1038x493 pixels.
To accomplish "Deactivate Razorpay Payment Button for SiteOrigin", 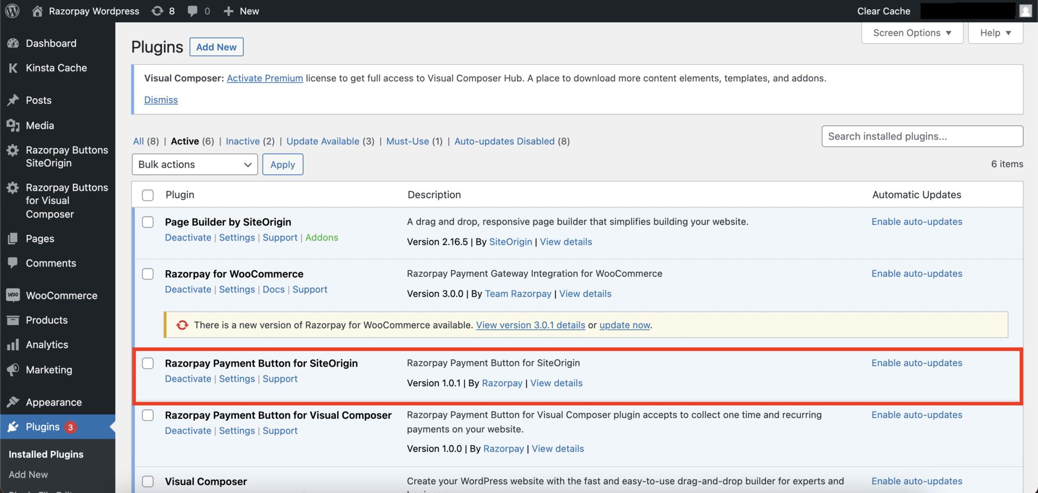I will click(x=188, y=378).
